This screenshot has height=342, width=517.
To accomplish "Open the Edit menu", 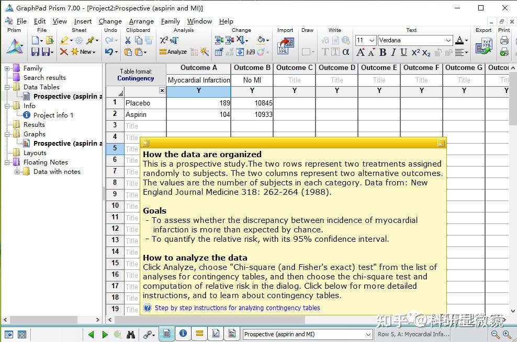I will [40, 21].
